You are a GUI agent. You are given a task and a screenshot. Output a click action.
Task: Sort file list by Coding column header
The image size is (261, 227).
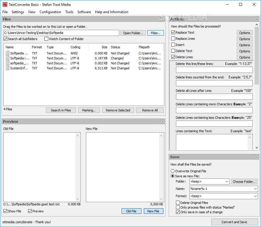click(79, 47)
